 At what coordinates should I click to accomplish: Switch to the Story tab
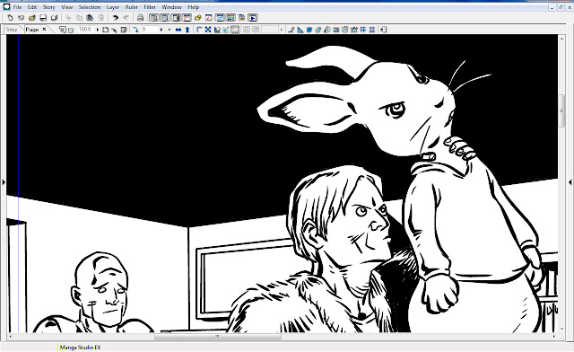click(x=12, y=30)
